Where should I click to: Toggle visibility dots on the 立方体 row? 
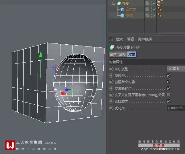point(151,9)
